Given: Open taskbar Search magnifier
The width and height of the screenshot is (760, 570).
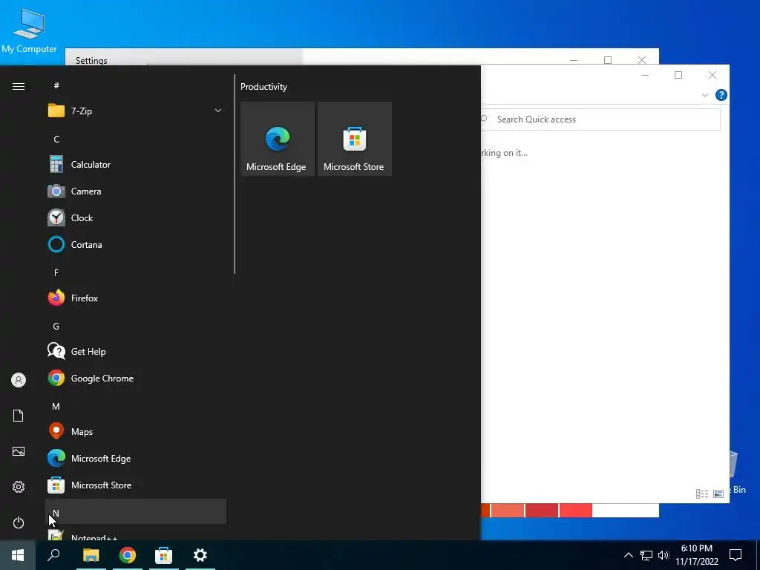Looking at the screenshot, I should pyautogui.click(x=53, y=555).
